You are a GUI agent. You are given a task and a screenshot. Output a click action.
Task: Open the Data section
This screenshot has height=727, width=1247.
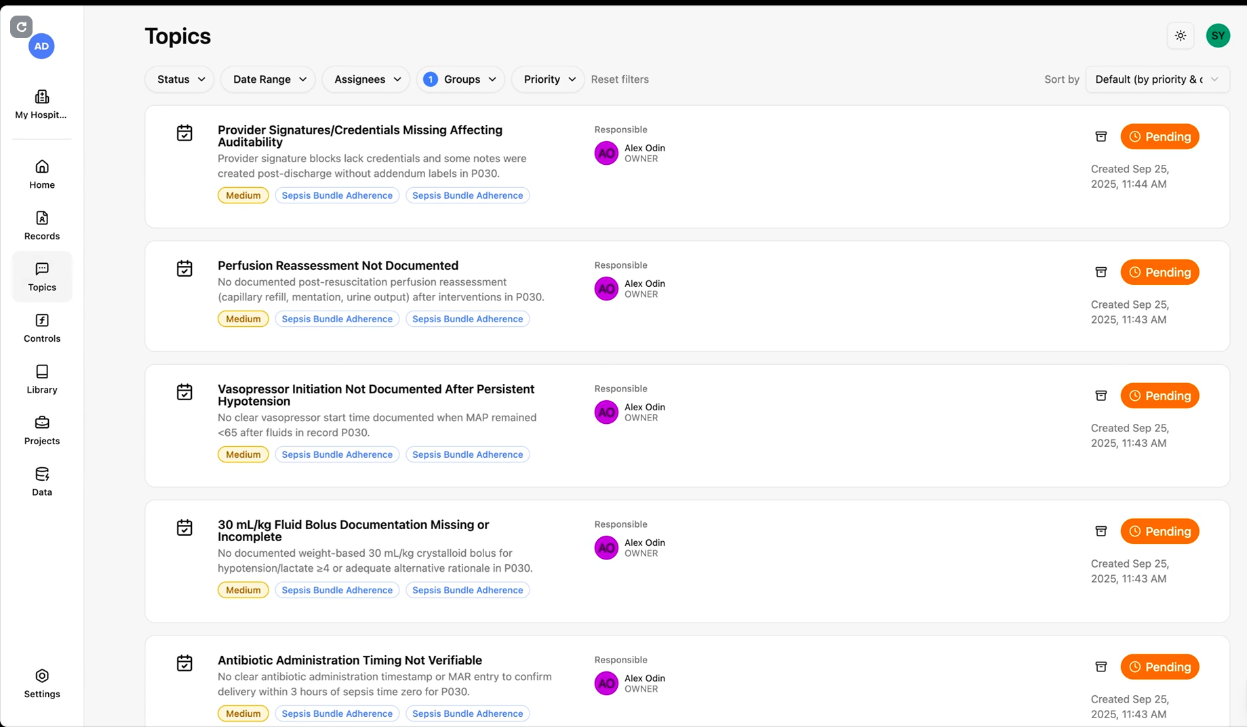42,482
